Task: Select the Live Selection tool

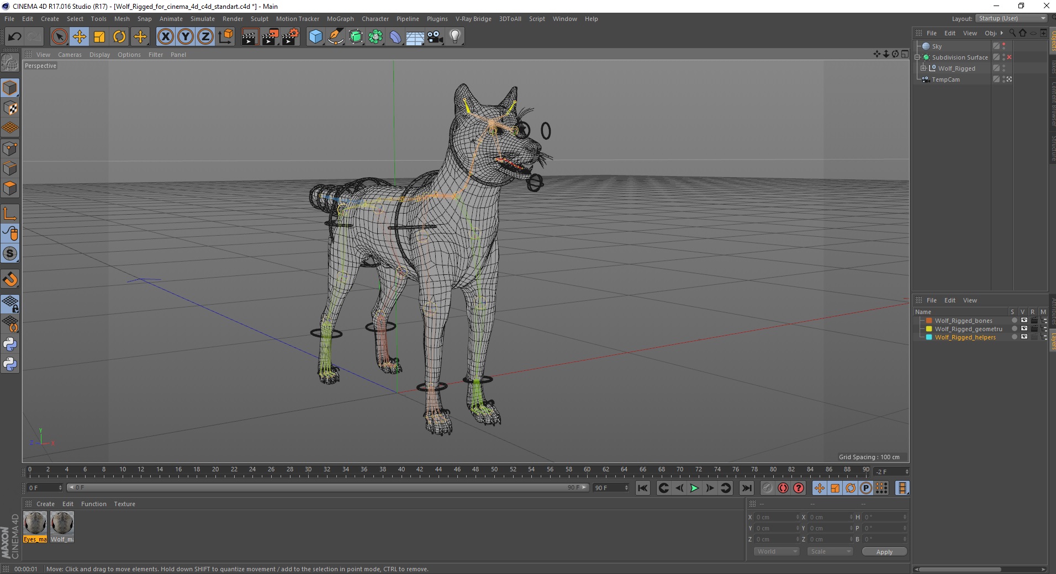Action: pyautogui.click(x=59, y=37)
